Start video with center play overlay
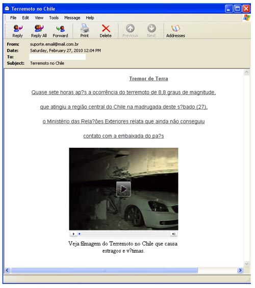This screenshot has height=288, width=255. click(123, 189)
